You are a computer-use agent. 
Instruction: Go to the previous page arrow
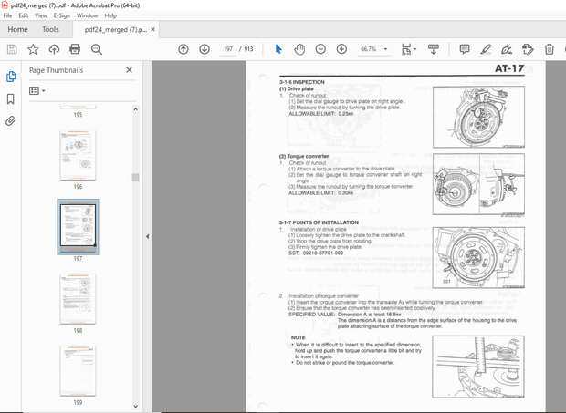coord(183,49)
